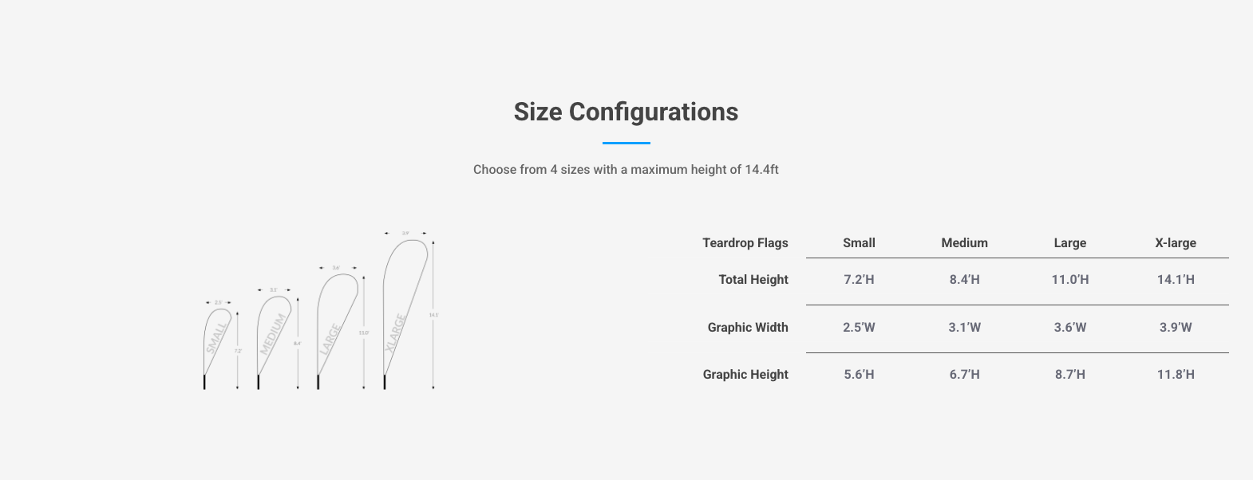Image resolution: width=1253 pixels, height=480 pixels.
Task: Select the X-large column header
Action: coord(1175,243)
